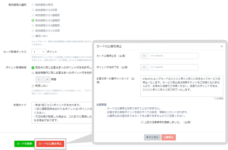The width and height of the screenshot is (228, 150).
Task: Click カードの公開を停止 red button
Action: click(50, 144)
